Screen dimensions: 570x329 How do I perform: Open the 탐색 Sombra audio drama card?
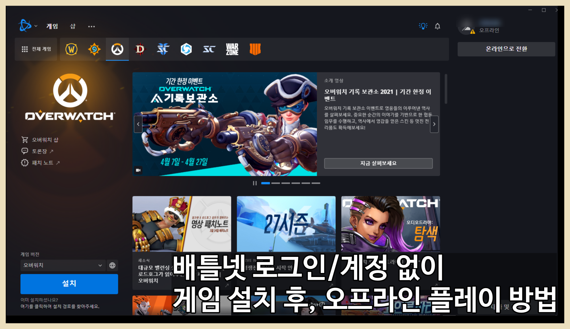[391, 224]
